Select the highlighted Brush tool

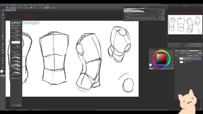click(3, 36)
